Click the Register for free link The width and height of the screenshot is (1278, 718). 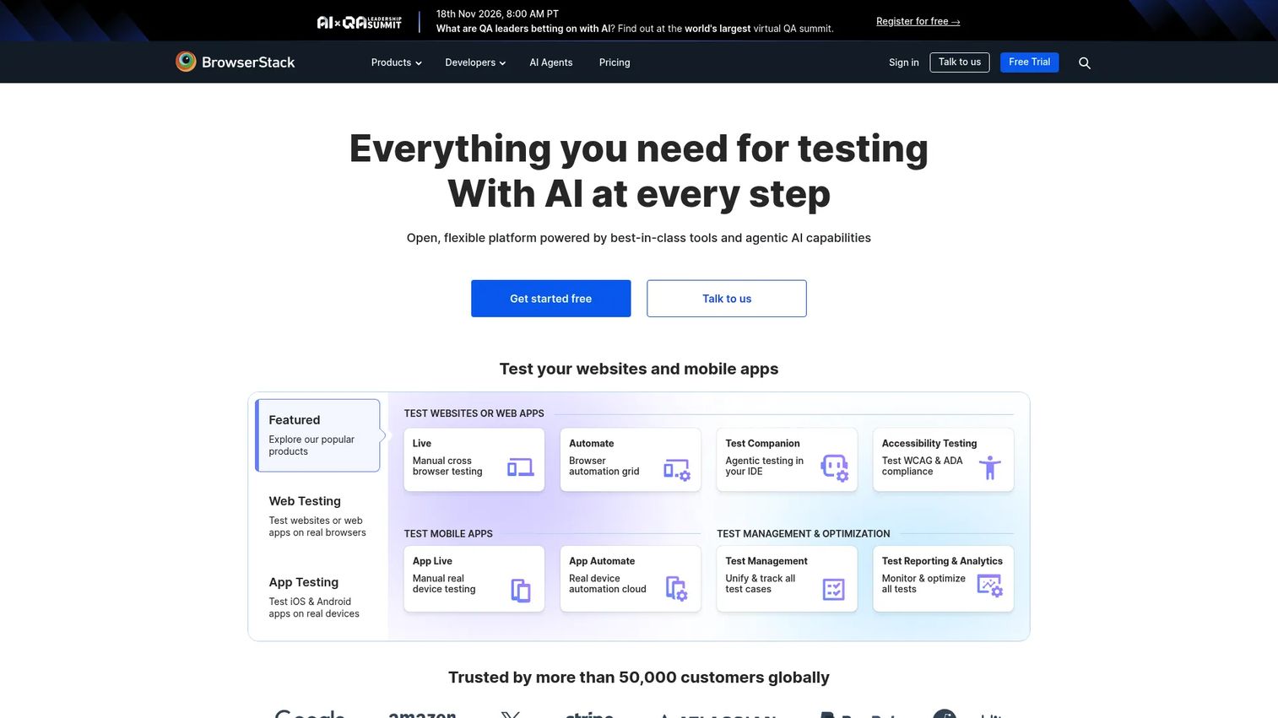918,21
